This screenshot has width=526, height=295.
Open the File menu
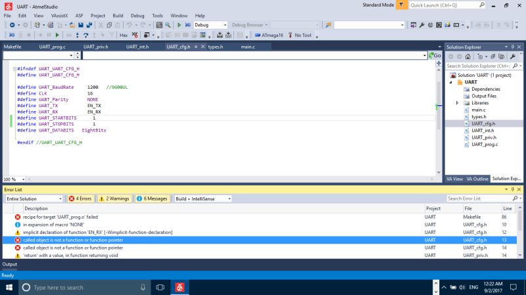pos(7,16)
